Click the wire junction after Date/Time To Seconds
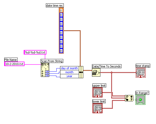The width and height of the screenshot is (156, 124). 111,73
